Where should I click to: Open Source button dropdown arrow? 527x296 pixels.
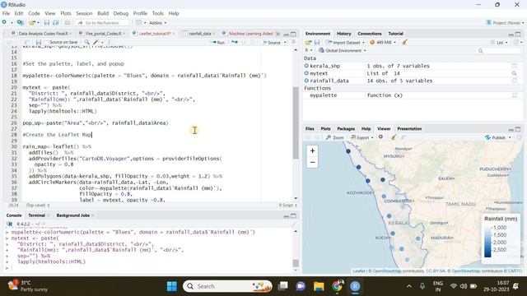pos(285,43)
